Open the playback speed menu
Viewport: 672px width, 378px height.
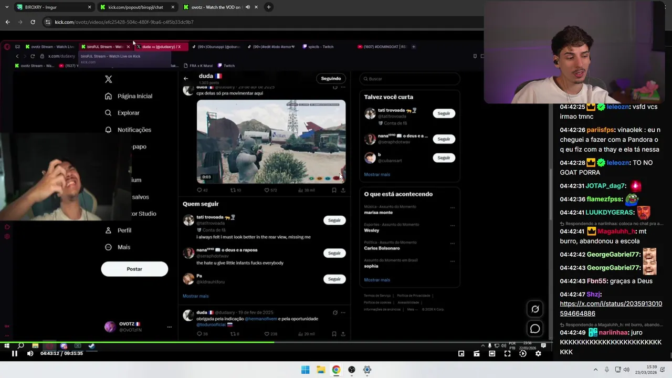point(522,353)
